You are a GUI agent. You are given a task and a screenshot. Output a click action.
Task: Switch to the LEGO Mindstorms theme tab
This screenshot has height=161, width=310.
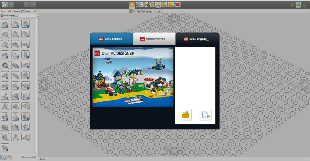point(154,39)
